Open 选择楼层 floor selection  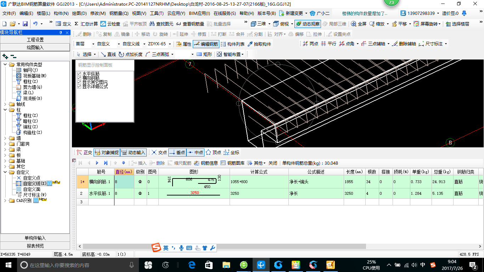[457, 24]
